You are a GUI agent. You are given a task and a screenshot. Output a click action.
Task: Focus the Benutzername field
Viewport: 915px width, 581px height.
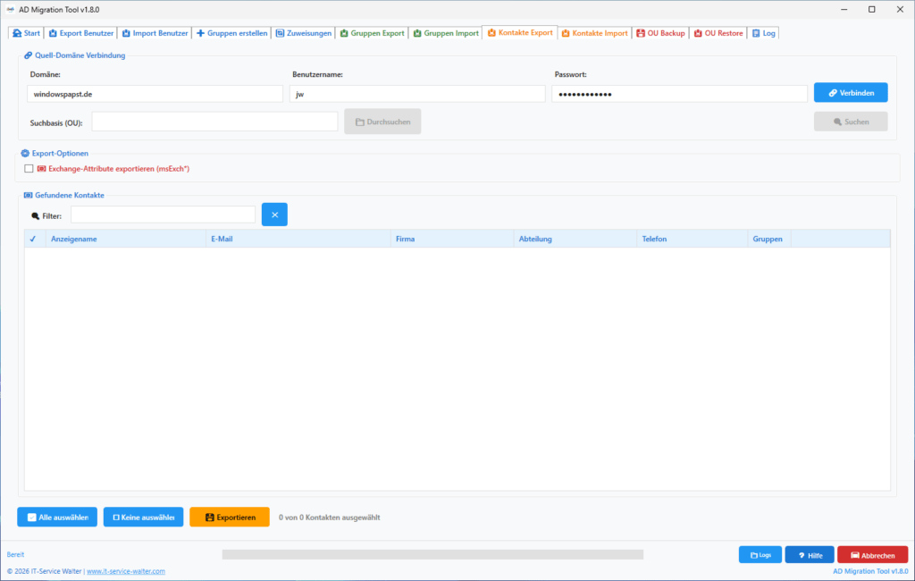pos(417,94)
